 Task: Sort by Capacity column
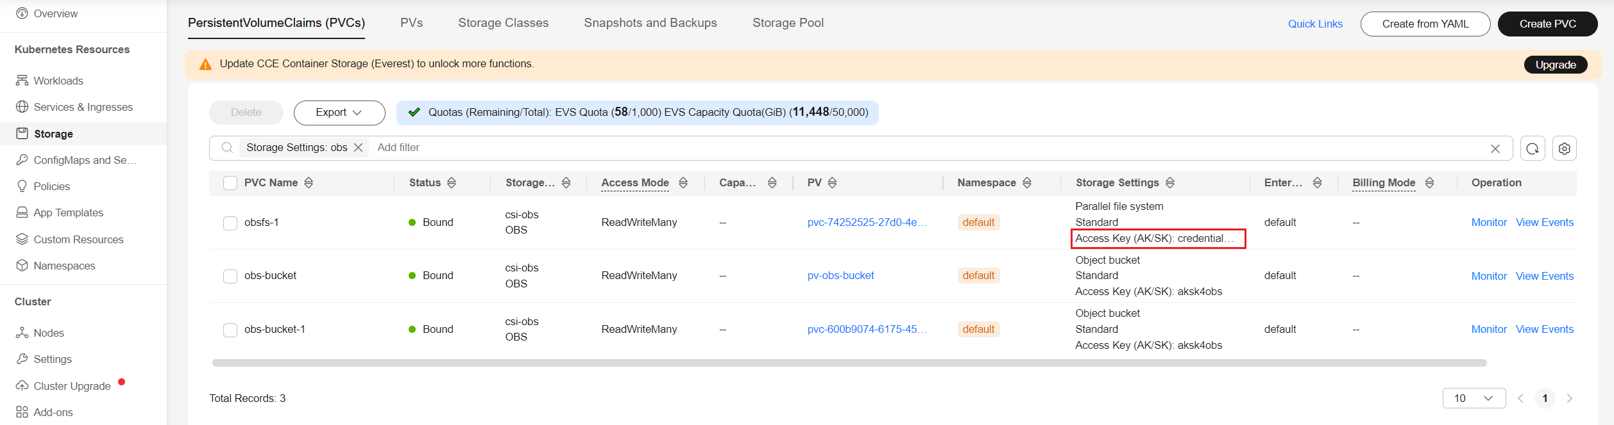click(x=772, y=183)
